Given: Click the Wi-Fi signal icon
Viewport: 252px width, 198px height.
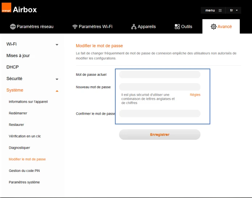Looking at the screenshot, I should pos(75,27).
